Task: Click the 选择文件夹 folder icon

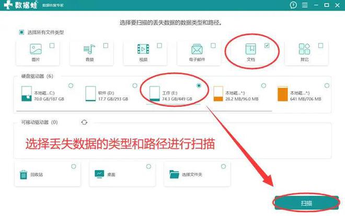Action: coord(174,174)
